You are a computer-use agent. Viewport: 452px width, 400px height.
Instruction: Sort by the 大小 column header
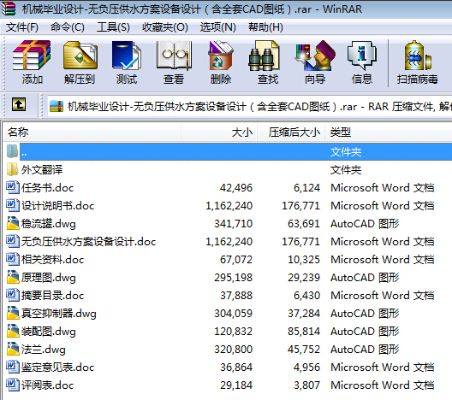tap(219, 132)
